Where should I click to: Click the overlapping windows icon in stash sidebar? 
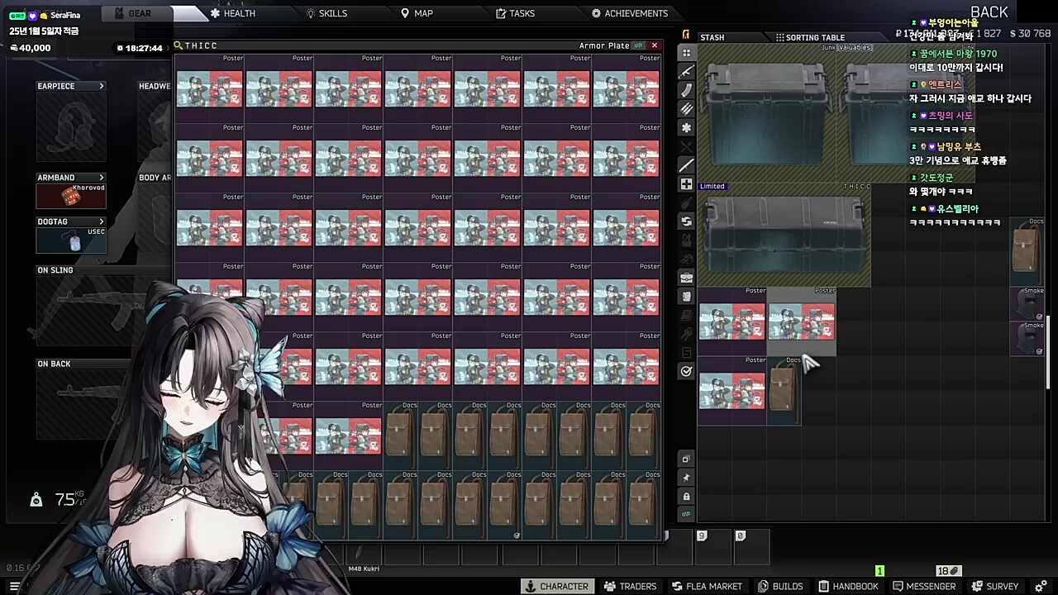(x=686, y=459)
